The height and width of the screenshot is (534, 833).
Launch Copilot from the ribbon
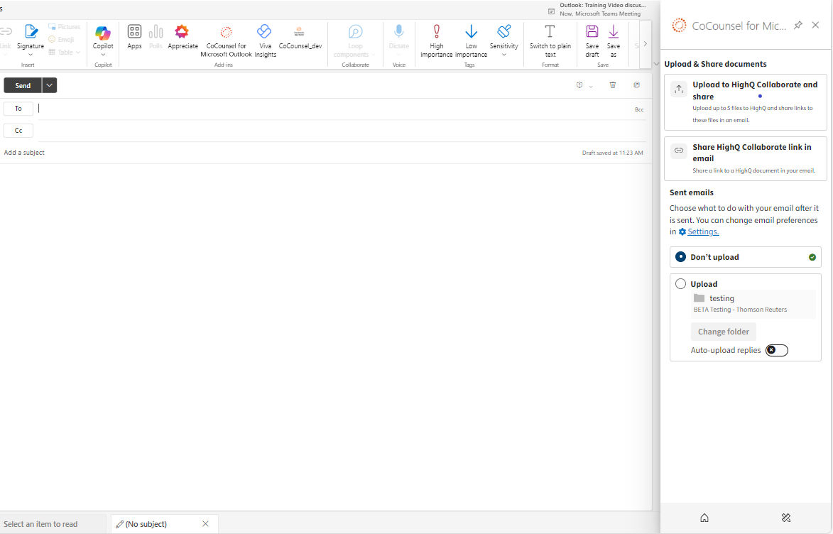click(103, 39)
